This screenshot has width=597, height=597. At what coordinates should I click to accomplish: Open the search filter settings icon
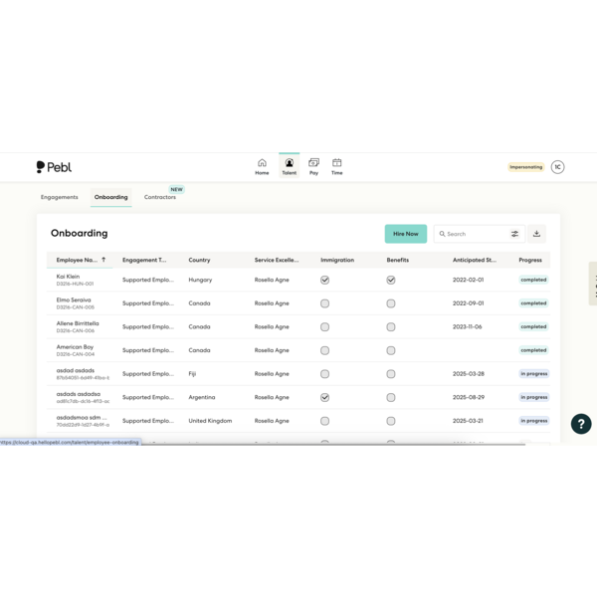[x=514, y=234]
